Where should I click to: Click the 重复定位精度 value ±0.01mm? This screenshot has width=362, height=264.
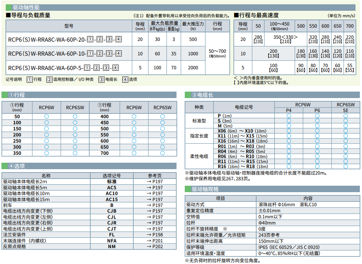(269, 211)
